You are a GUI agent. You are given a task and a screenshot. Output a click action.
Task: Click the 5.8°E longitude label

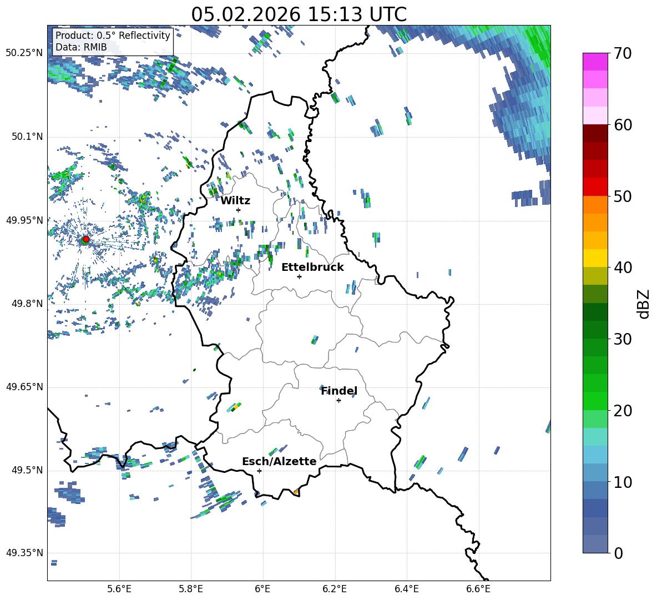(x=191, y=589)
